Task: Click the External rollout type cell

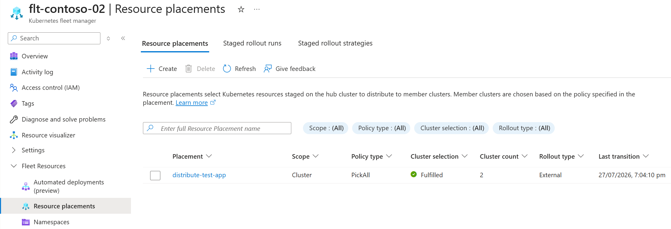Action: click(550, 175)
